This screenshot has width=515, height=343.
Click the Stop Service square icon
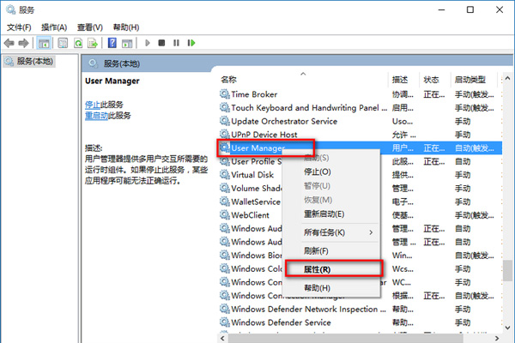[x=161, y=43]
